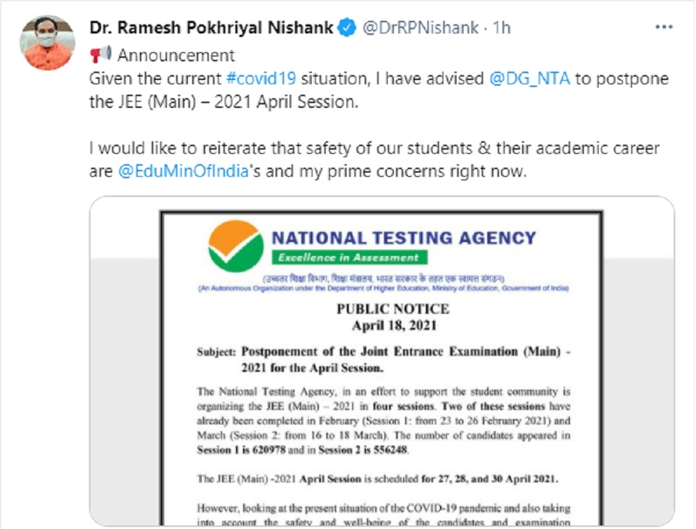The image size is (696, 529).
Task: Open the tweet's three-dot more menu
Action: [664, 28]
